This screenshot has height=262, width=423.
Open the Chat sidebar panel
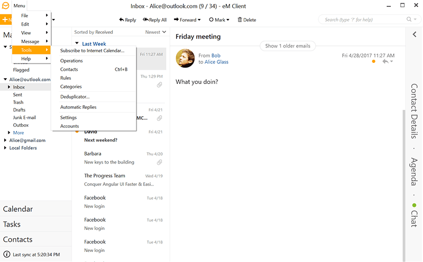click(x=415, y=219)
